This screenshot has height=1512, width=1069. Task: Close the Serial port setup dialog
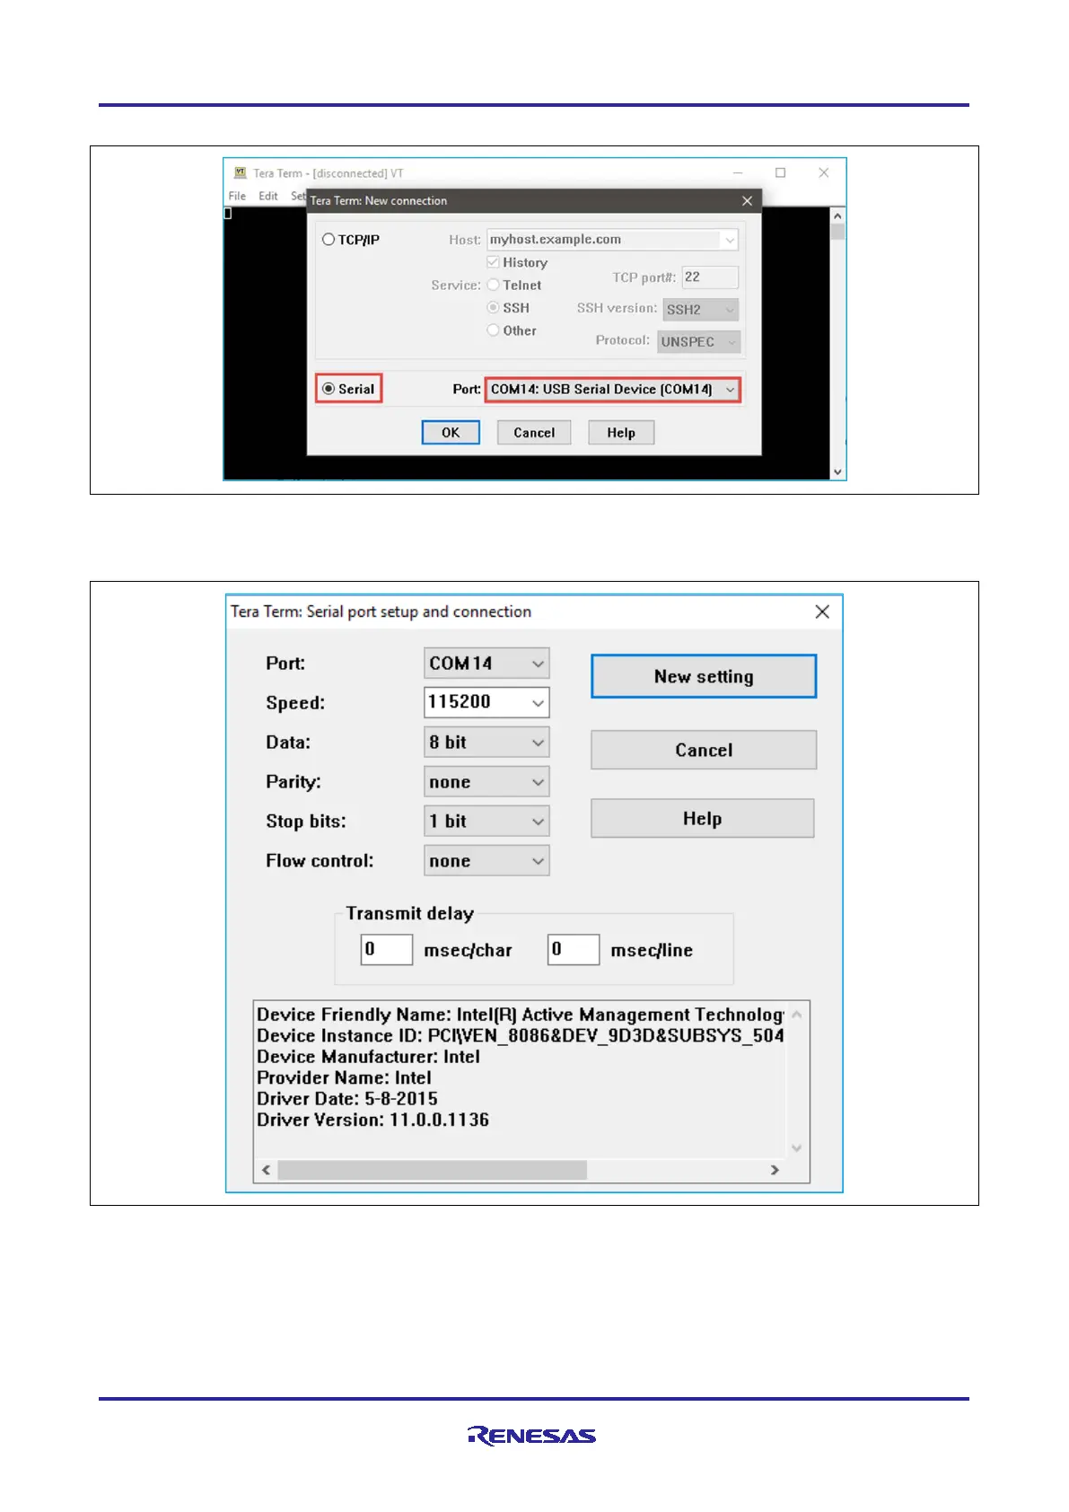(821, 611)
